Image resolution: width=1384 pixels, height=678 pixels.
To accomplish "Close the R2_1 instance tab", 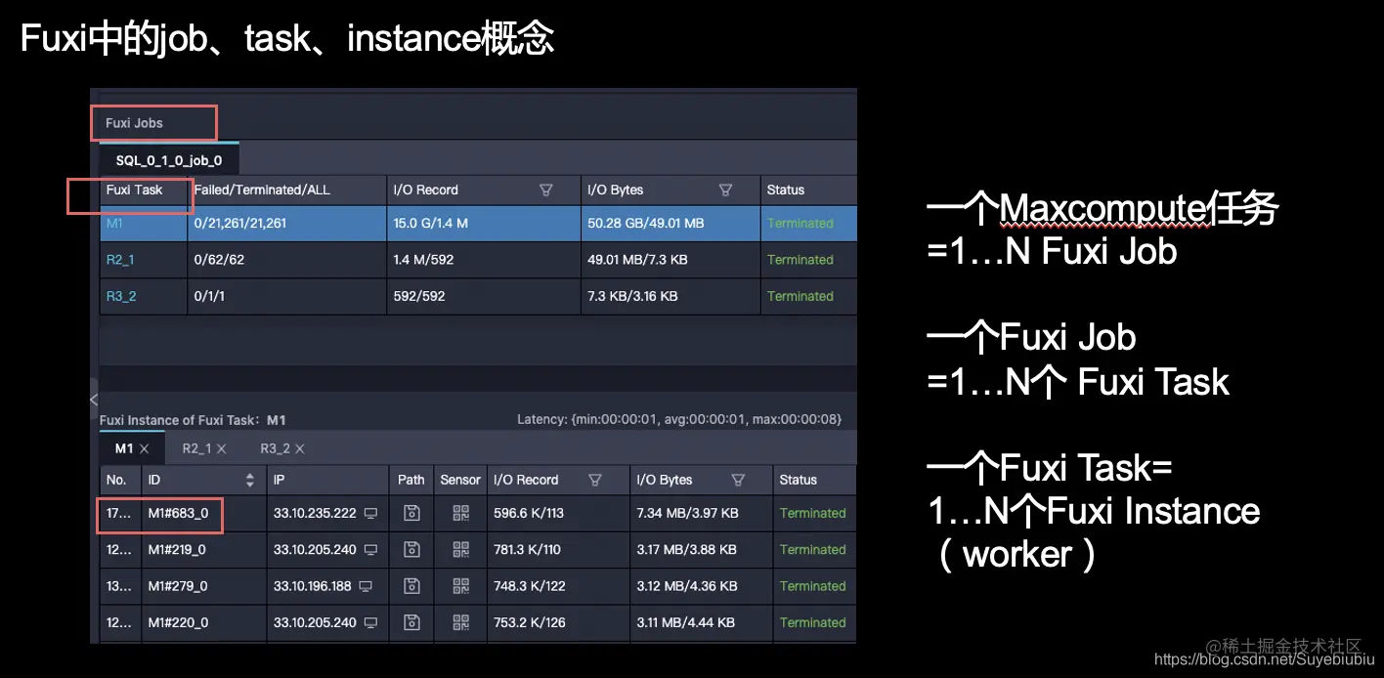I will (221, 448).
